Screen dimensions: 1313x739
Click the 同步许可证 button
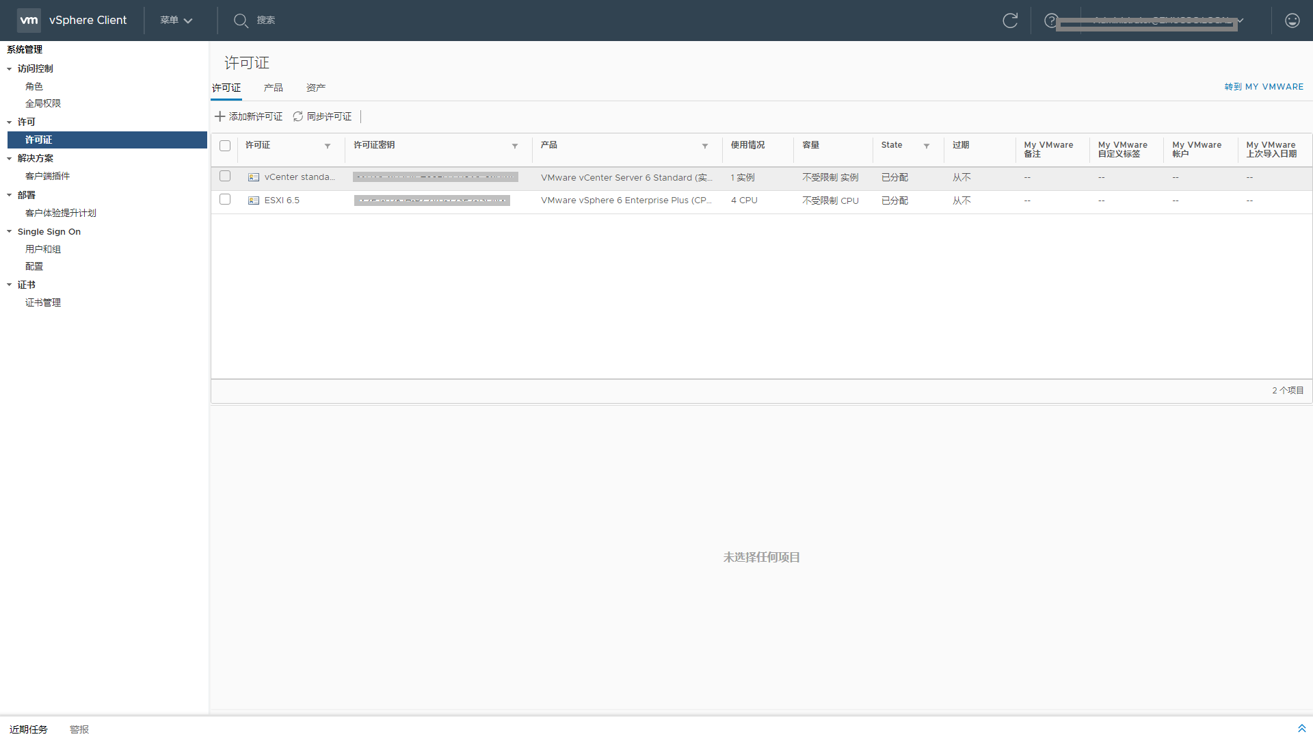(323, 116)
